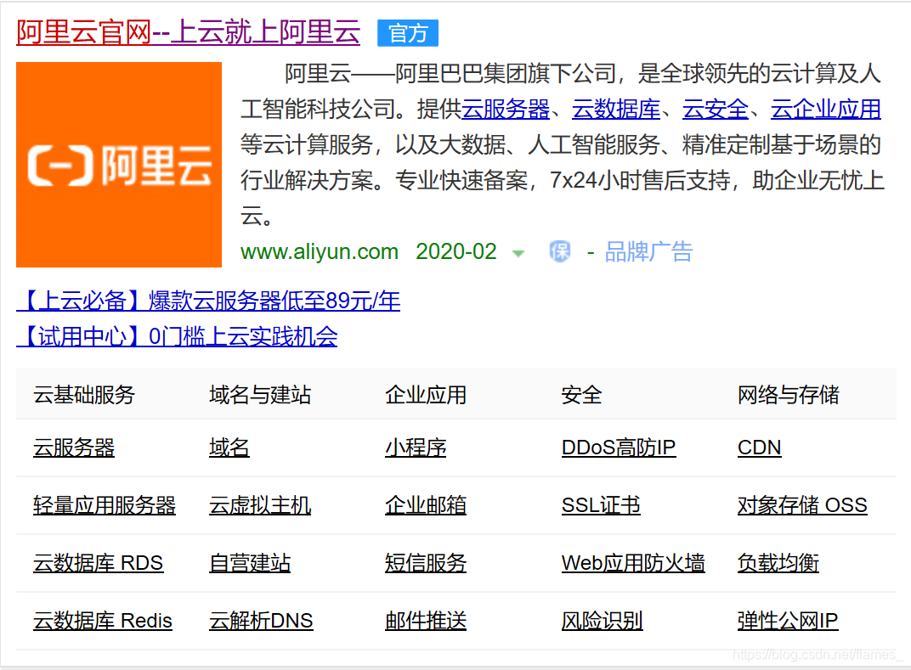Open the orange 阿里云 logo thumbnail
Screen dimensions: 911x670
[119, 165]
